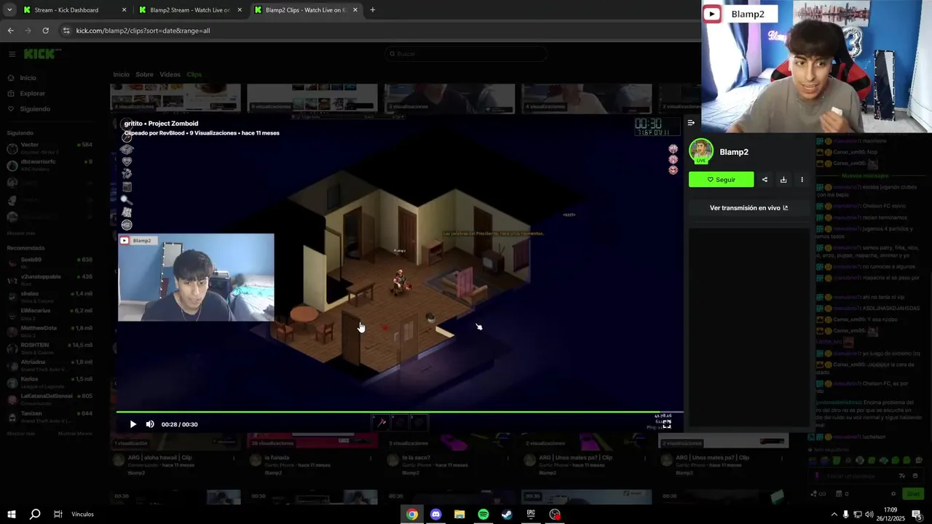Open followed channel Vector
This screenshot has height=524, width=932.
click(x=50, y=148)
